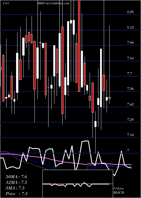Click the BRID ns1.bullkhan.com title text

(53, 3)
